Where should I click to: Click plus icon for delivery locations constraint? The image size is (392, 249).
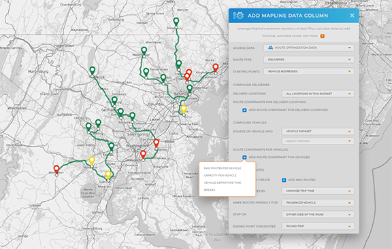pos(244,110)
